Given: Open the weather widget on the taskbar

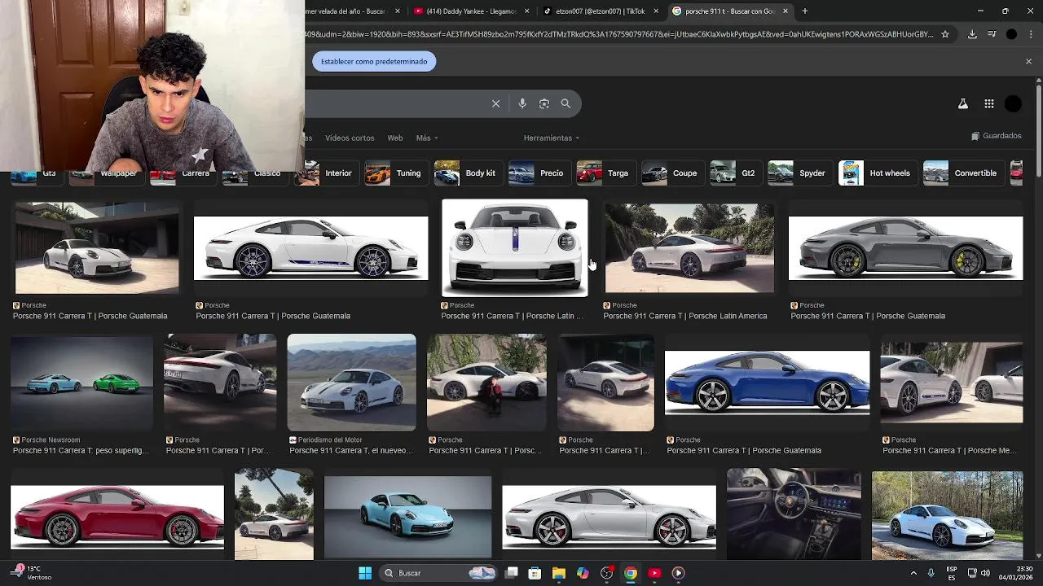Looking at the screenshot, I should [33, 573].
